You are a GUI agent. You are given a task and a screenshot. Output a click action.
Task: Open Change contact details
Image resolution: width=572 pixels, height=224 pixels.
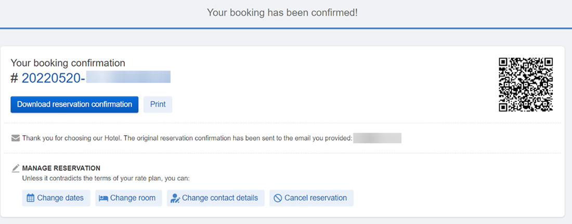tap(216, 198)
